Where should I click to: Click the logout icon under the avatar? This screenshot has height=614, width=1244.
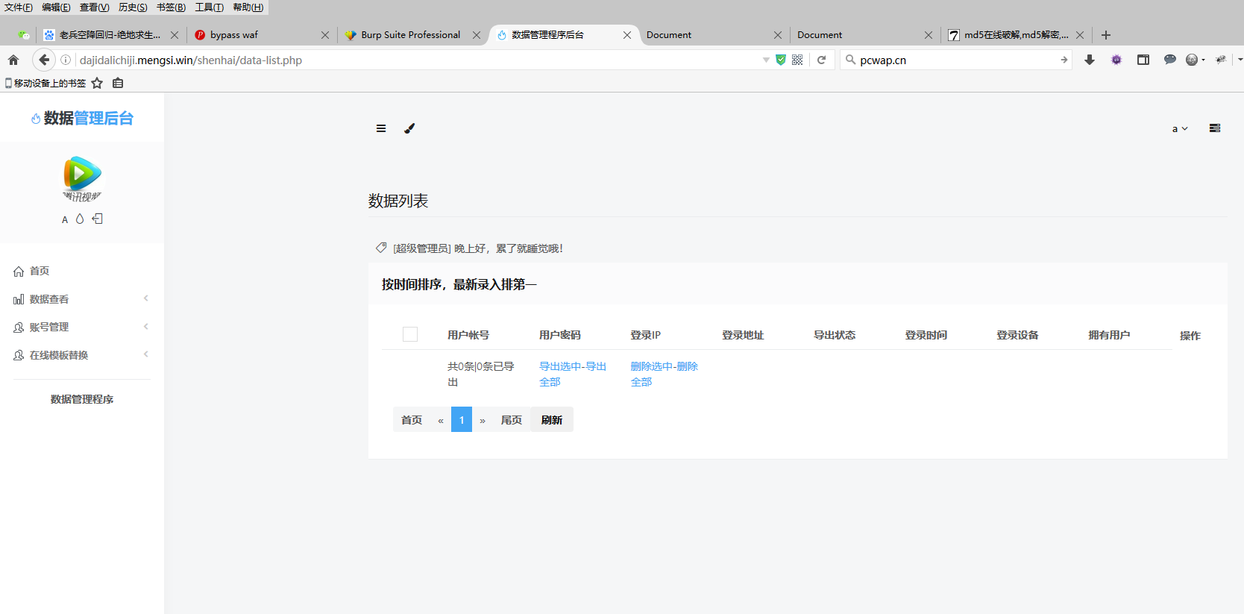tap(98, 219)
